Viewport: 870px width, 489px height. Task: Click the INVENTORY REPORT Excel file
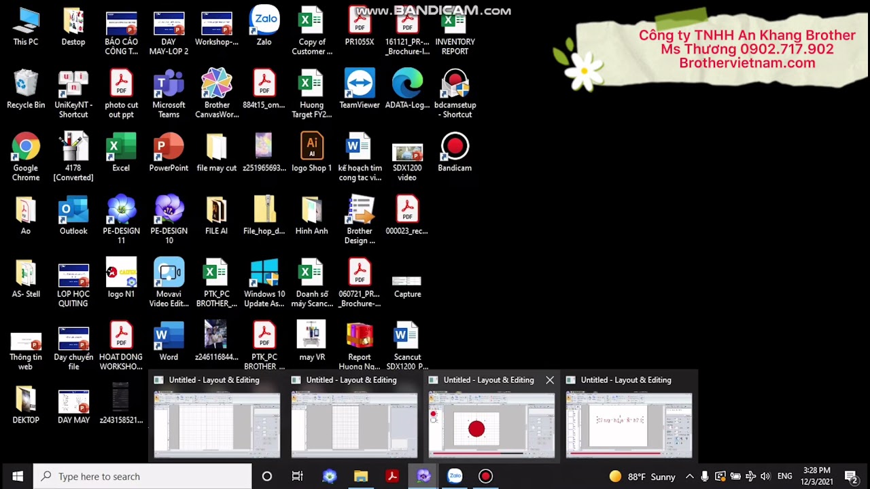(x=455, y=31)
